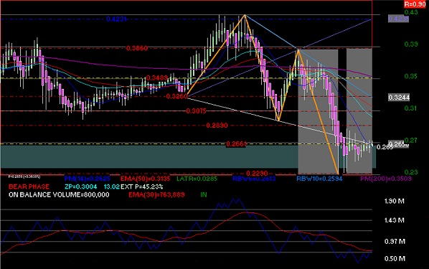Click the BEAR PHASE status text
The height and width of the screenshot is (269, 429).
point(29,187)
